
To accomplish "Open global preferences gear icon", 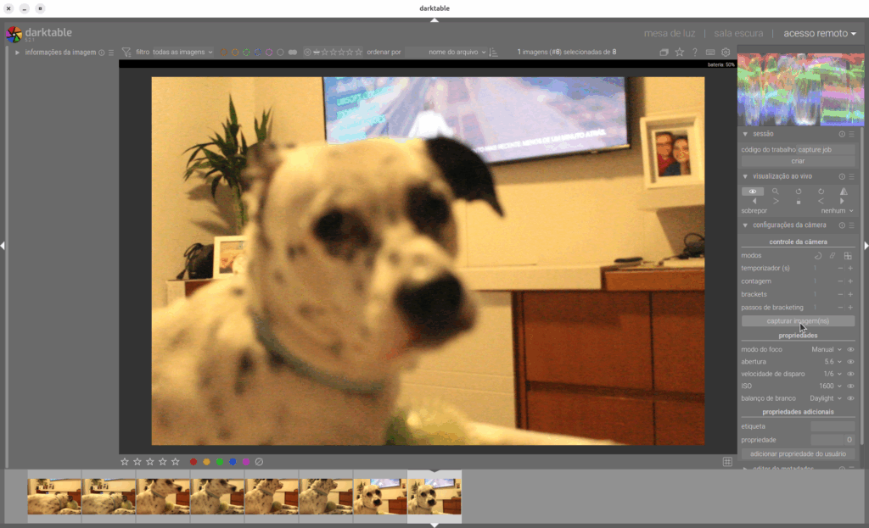I will point(726,53).
